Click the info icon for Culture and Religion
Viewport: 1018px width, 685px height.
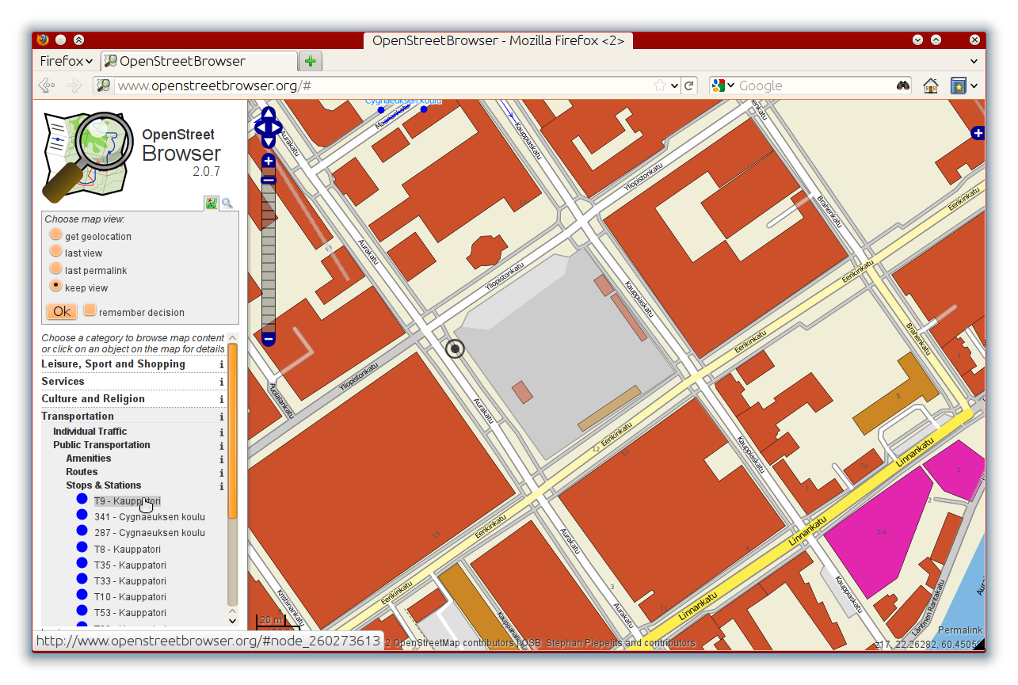(x=222, y=399)
